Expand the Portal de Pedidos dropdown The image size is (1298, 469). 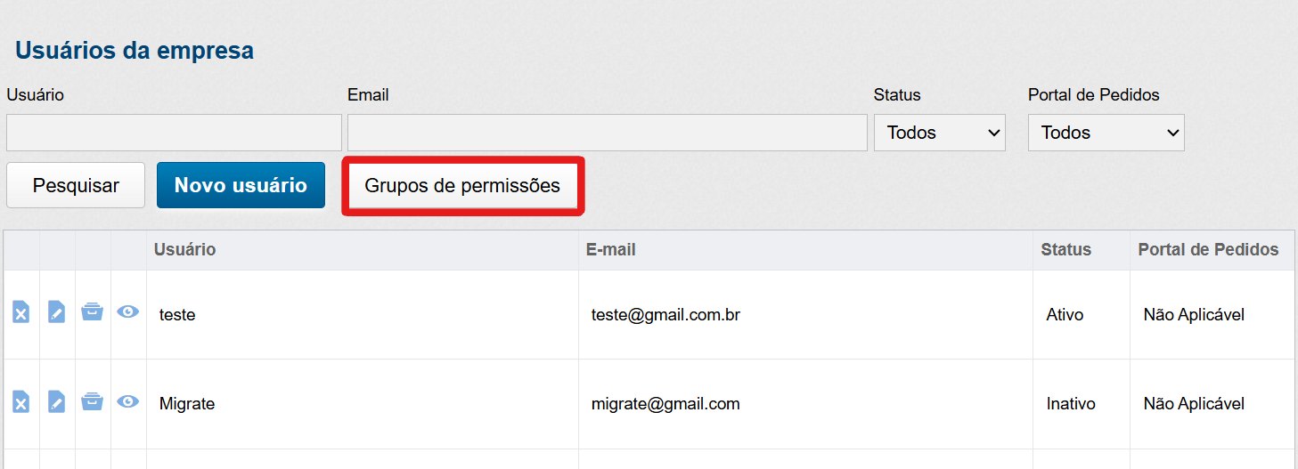click(1106, 133)
